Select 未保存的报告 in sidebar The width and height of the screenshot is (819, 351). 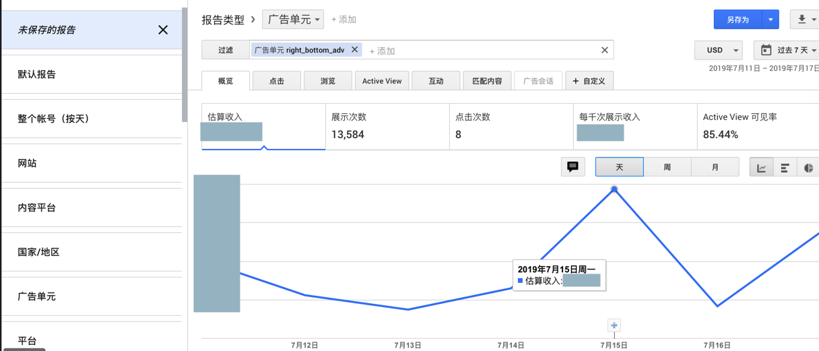point(92,30)
